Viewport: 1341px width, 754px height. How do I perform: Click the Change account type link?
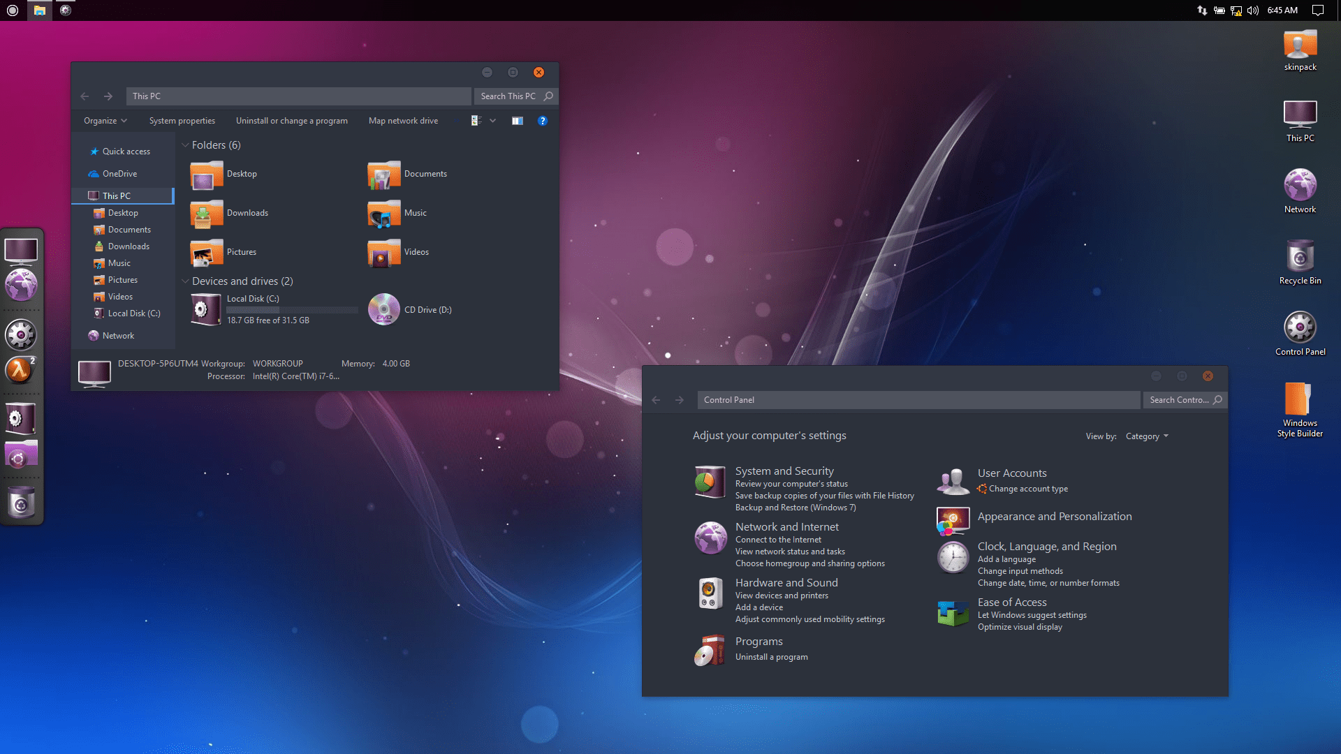coord(1028,489)
